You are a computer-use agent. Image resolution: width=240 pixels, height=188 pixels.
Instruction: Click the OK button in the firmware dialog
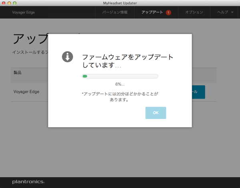[x=156, y=113]
